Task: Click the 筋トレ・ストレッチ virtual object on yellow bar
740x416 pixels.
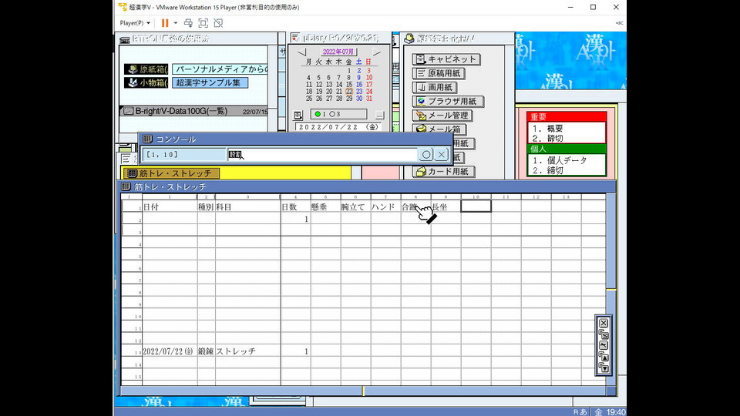Action: pos(170,173)
